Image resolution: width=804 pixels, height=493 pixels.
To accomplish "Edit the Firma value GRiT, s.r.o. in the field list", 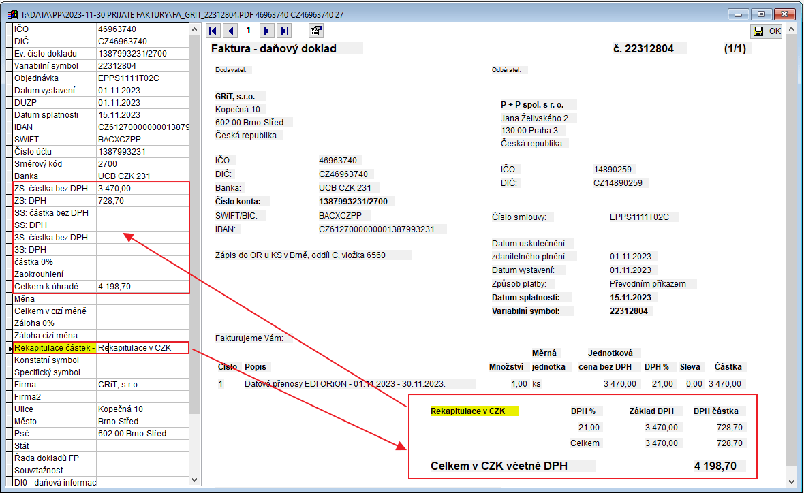I will click(142, 385).
